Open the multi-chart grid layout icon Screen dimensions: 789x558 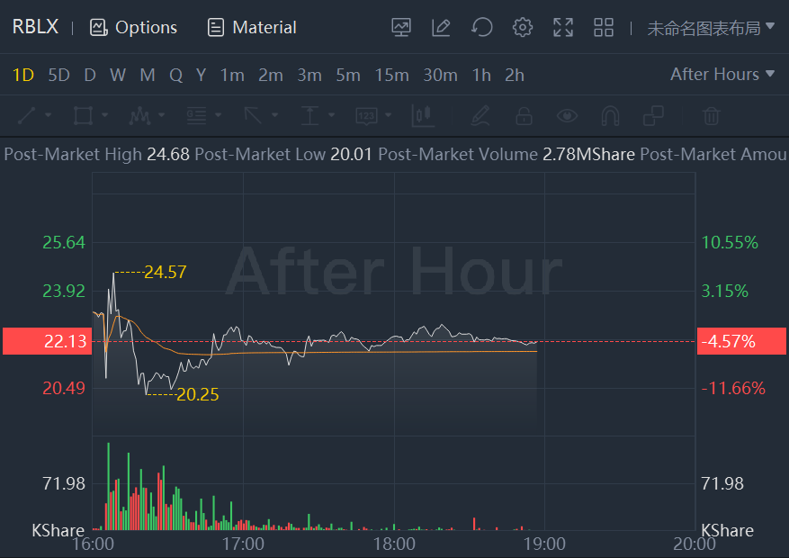coord(604,27)
